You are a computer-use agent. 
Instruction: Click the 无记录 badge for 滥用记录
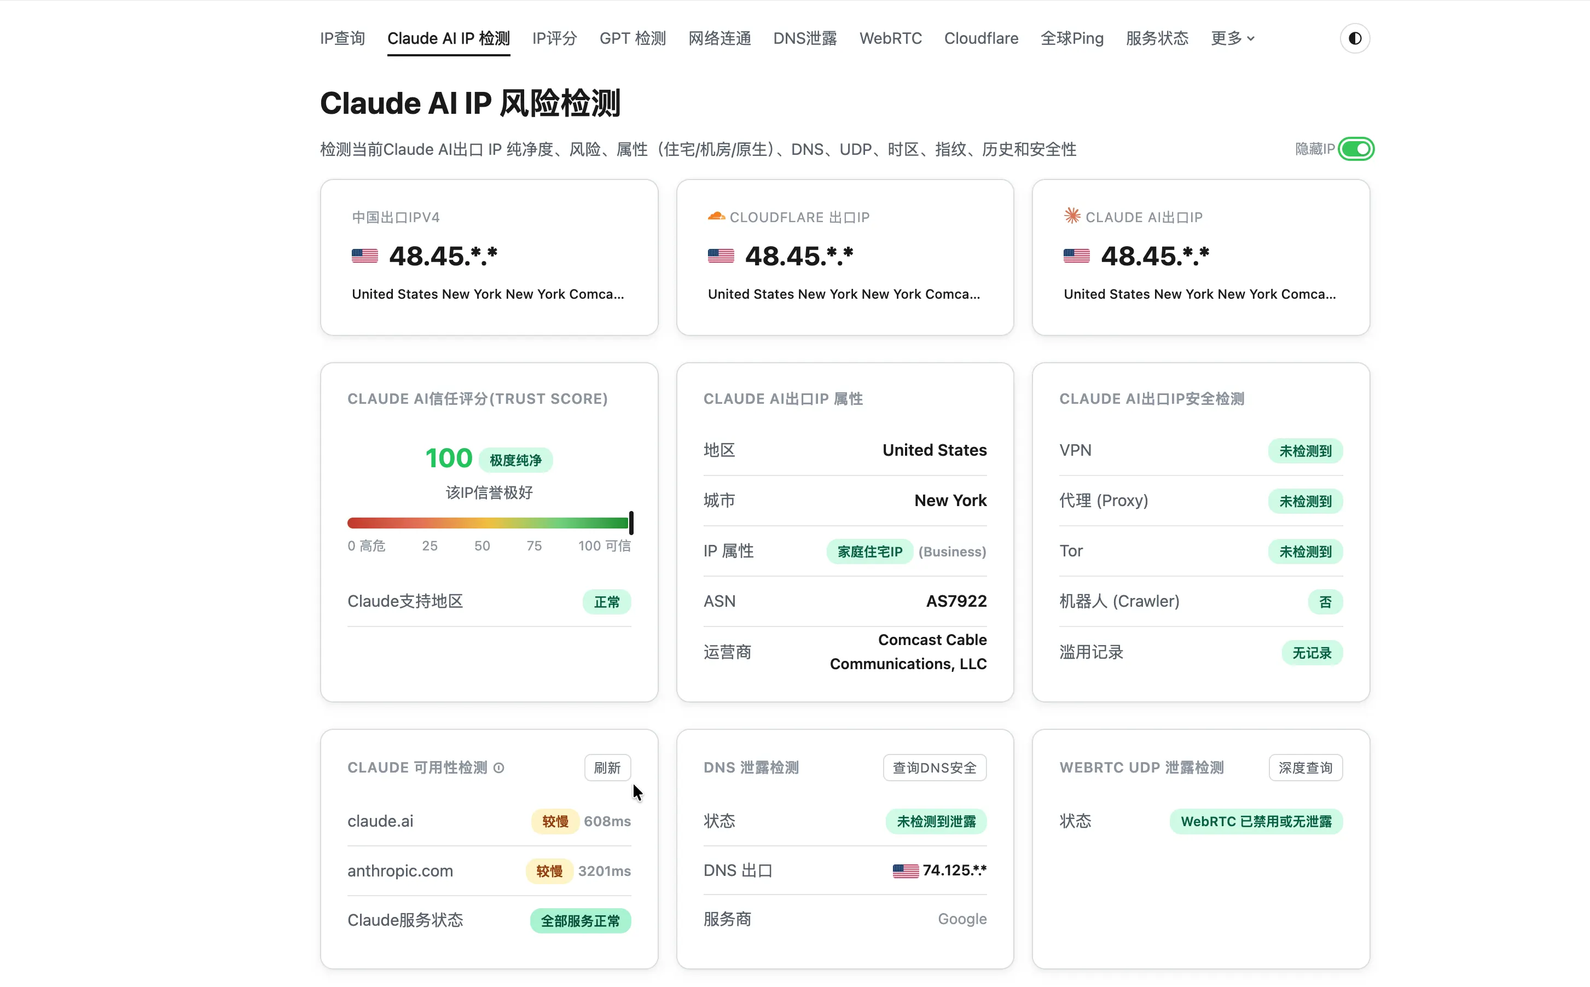click(1312, 653)
